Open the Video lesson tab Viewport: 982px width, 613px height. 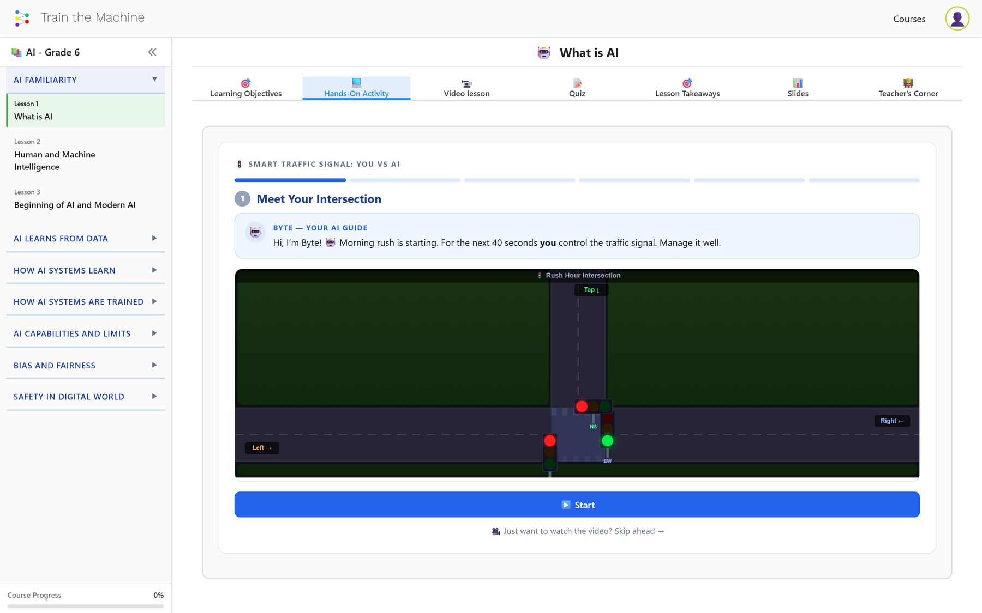point(466,88)
